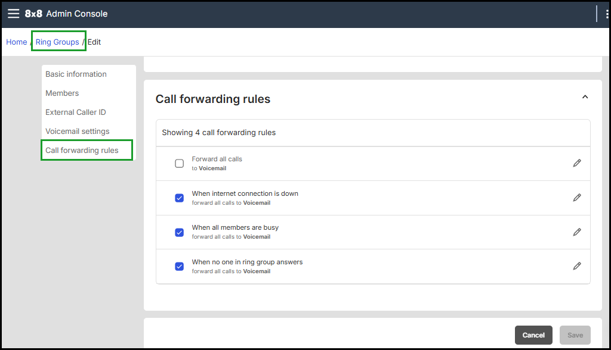Open External Caller ID section

point(75,112)
